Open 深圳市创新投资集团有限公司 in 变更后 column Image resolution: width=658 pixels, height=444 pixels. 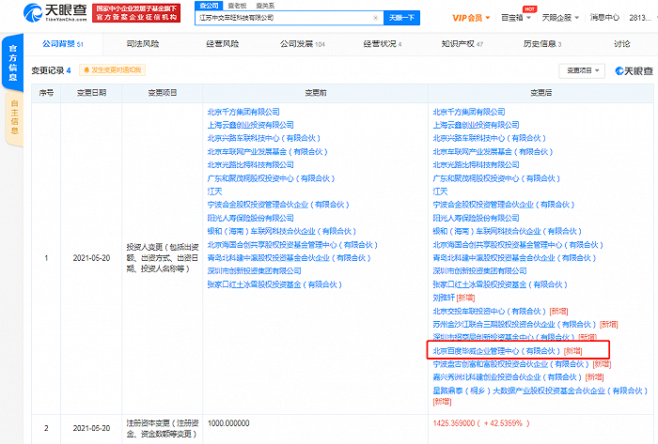[x=479, y=271]
